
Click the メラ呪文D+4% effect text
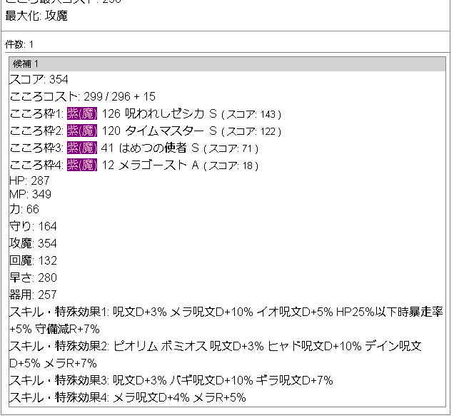[x=151, y=397]
